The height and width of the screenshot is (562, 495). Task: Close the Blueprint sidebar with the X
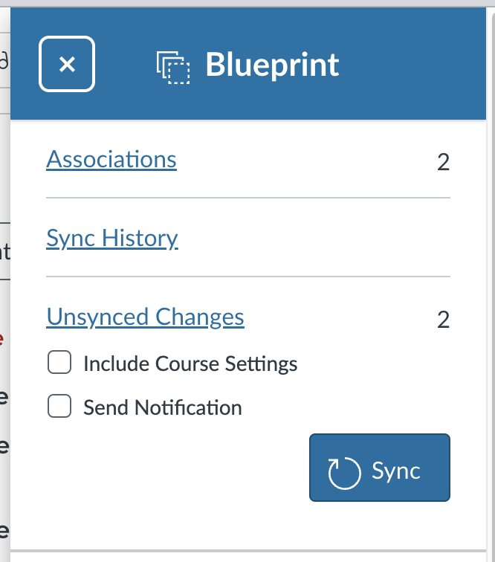pos(67,64)
